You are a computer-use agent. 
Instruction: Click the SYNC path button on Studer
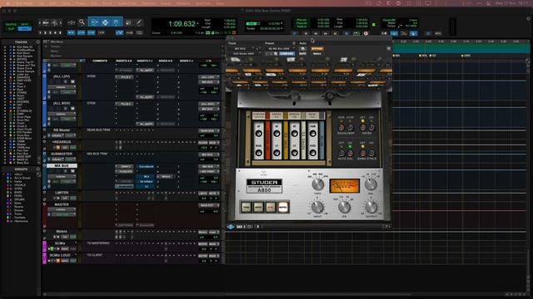click(271, 207)
